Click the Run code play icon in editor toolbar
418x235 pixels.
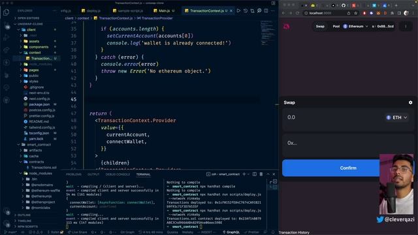(x=238, y=10)
